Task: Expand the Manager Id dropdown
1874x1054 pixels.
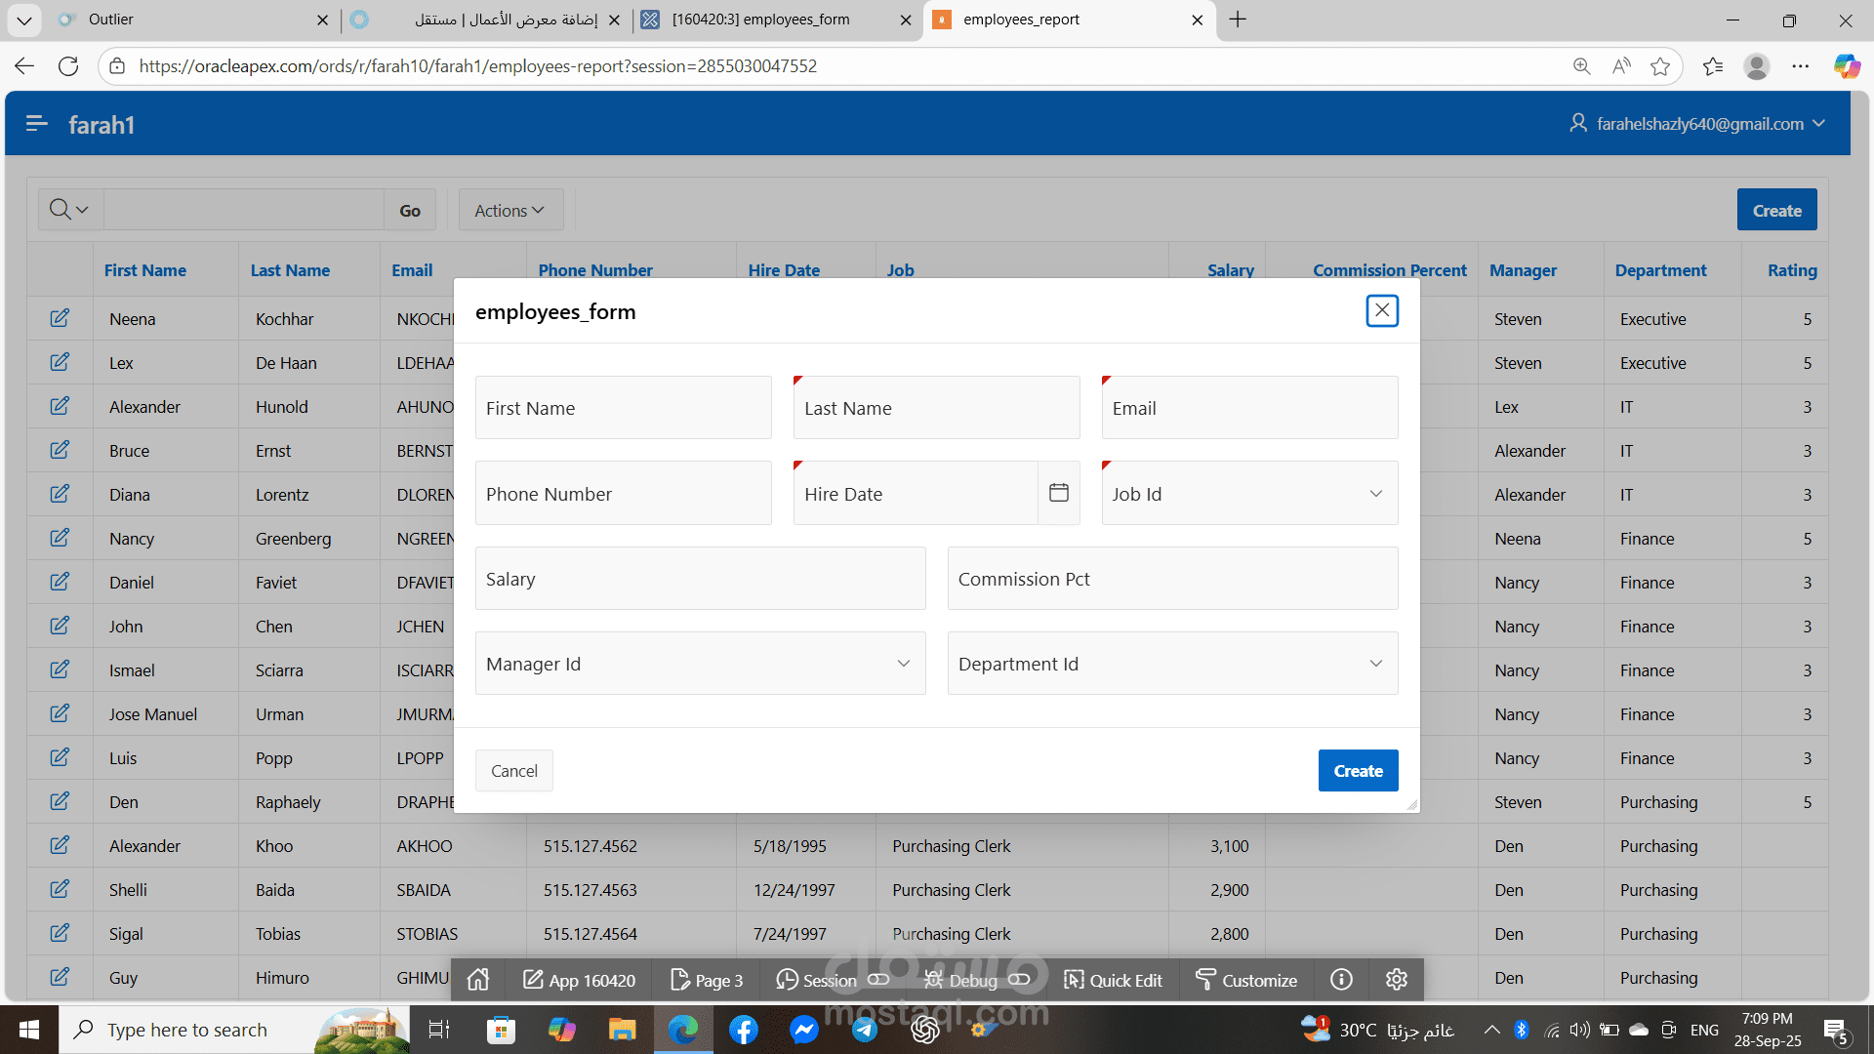Action: [700, 664]
